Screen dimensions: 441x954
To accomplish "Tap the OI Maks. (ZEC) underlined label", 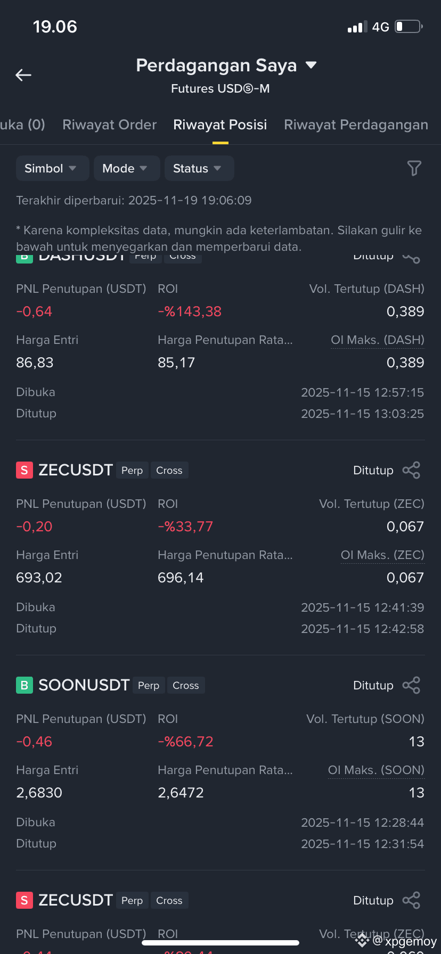I will pyautogui.click(x=382, y=555).
